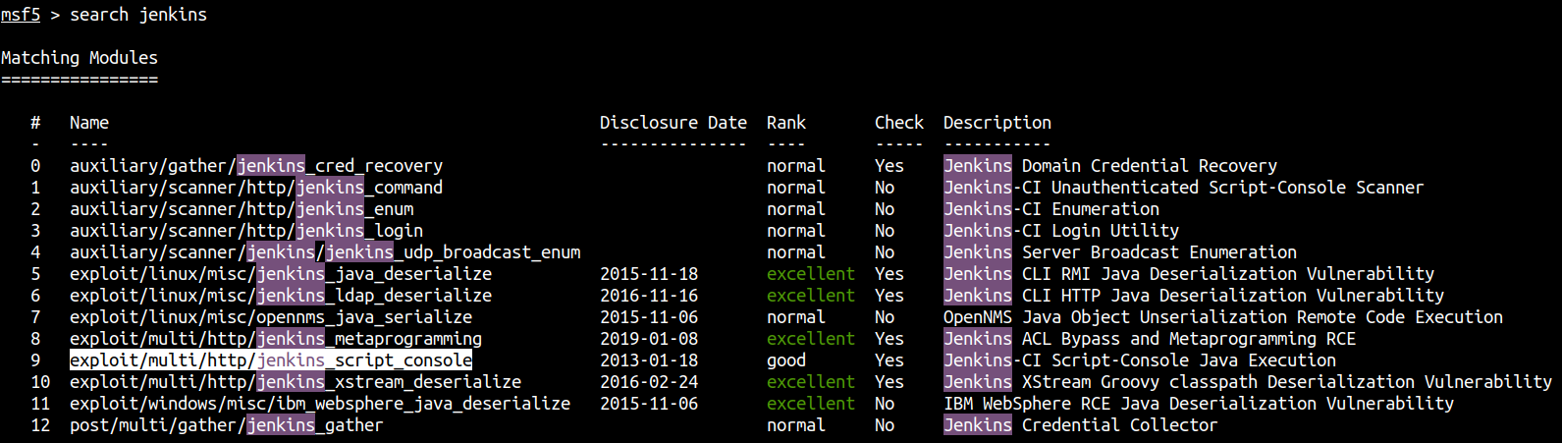Click the 'Name' column header

(89, 123)
